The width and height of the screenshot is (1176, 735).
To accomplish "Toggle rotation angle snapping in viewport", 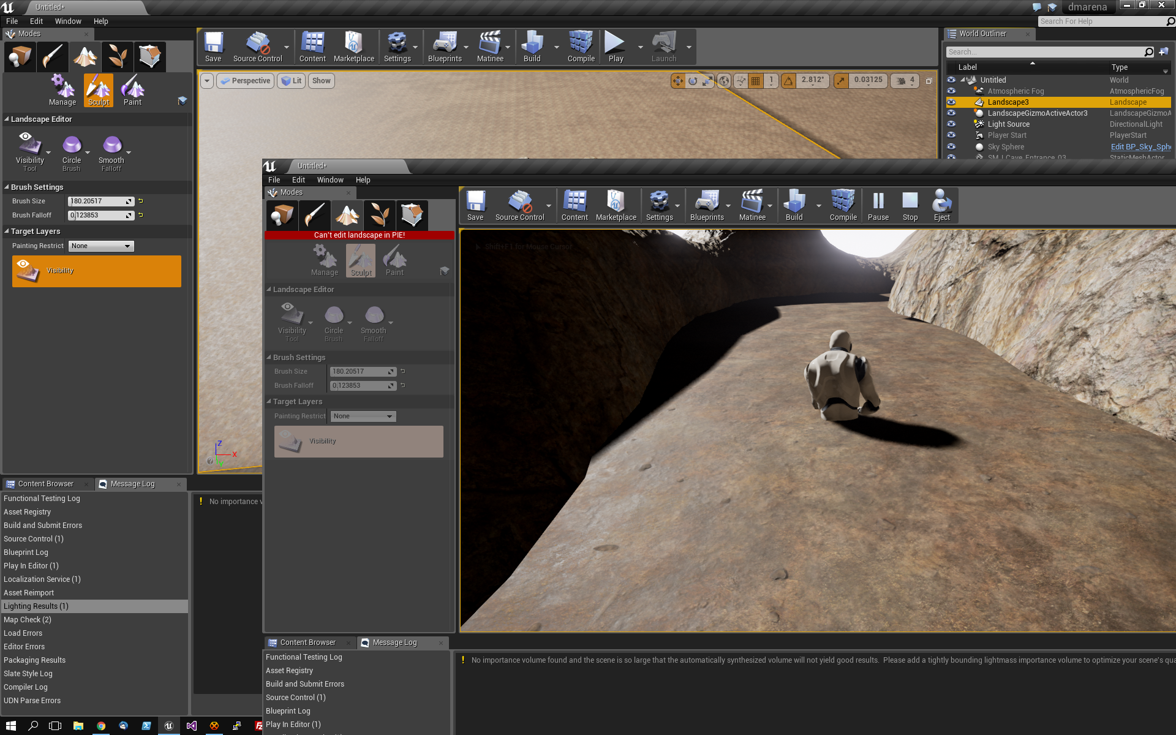I will pos(788,81).
